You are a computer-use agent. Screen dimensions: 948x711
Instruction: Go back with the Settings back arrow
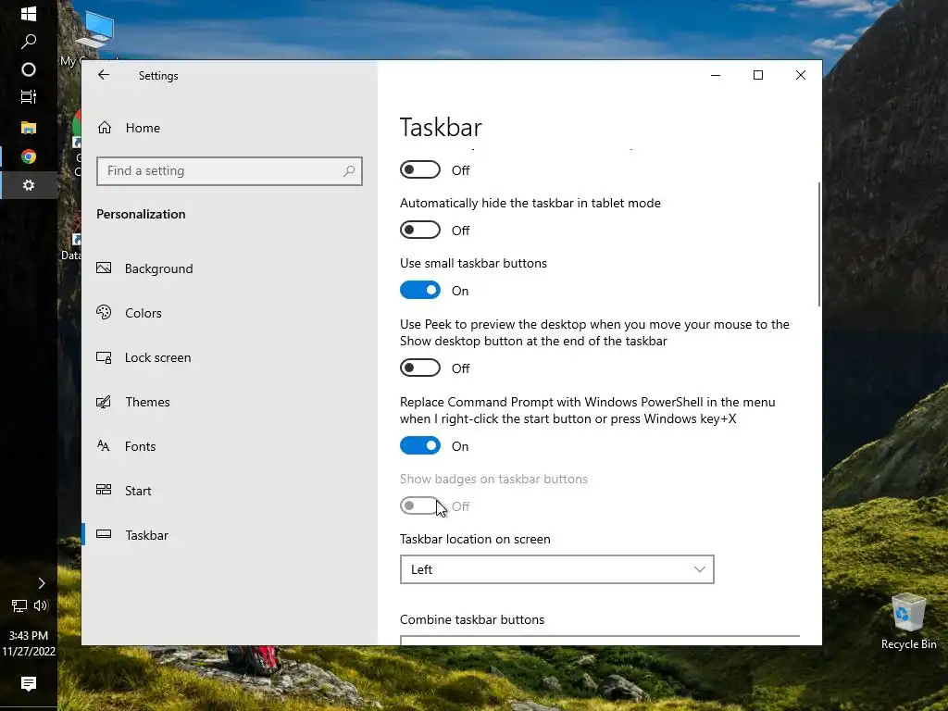click(104, 75)
